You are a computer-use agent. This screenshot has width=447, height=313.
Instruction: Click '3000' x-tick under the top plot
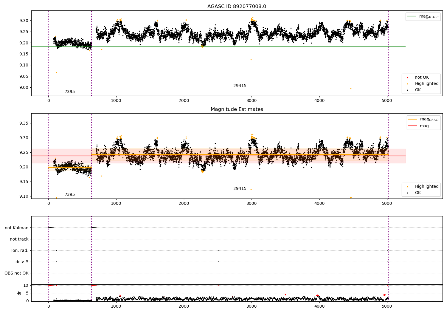252,101
